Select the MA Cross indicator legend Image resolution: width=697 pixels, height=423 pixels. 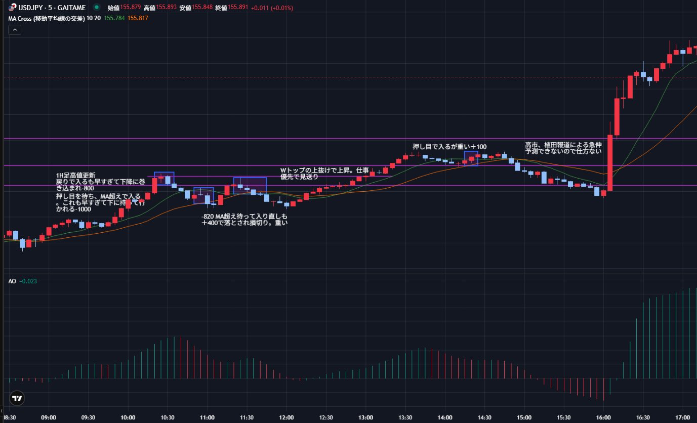(46, 18)
